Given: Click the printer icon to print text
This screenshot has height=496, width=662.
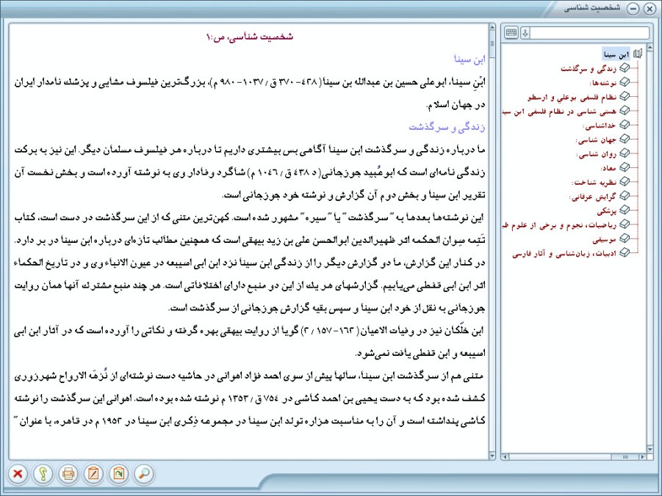Looking at the screenshot, I should [x=68, y=473].
